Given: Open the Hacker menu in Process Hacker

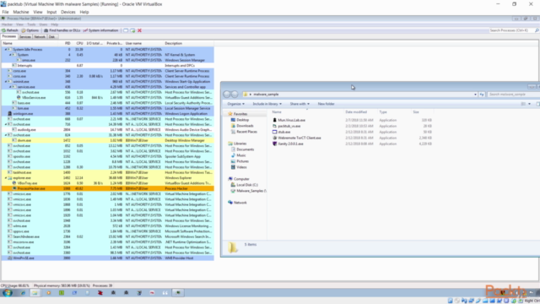Looking at the screenshot, I should (x=7, y=24).
